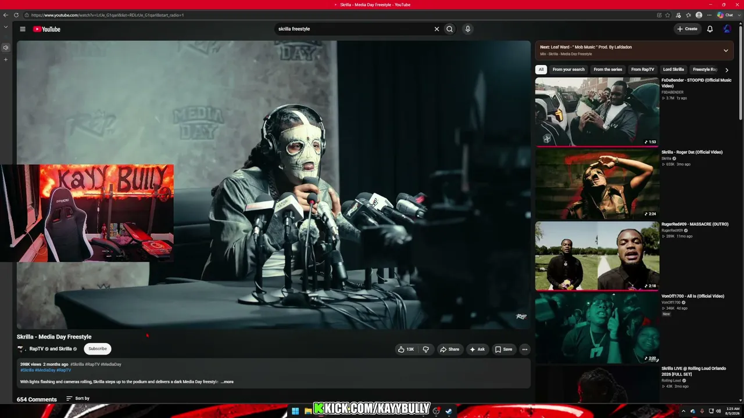Select the 'From the series' chip
Image resolution: width=744 pixels, height=418 pixels.
pos(608,70)
